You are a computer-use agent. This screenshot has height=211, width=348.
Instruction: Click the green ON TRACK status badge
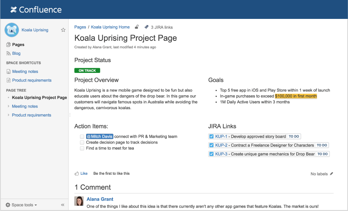(x=87, y=71)
